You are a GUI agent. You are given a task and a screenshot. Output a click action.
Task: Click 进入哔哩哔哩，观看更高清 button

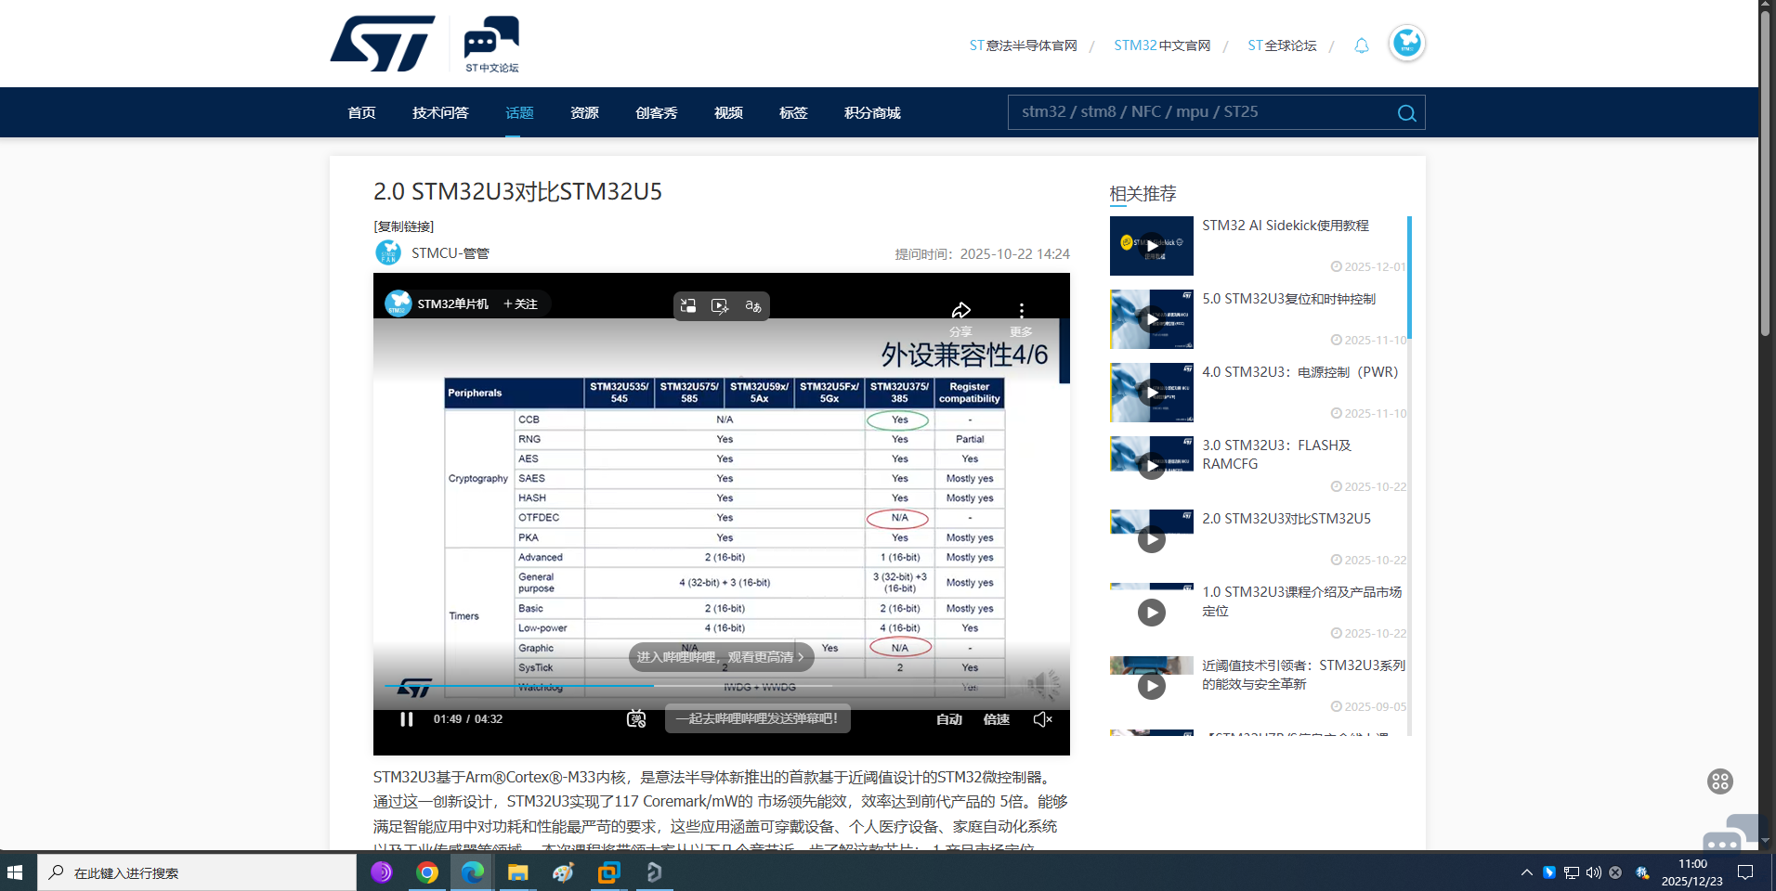click(722, 657)
